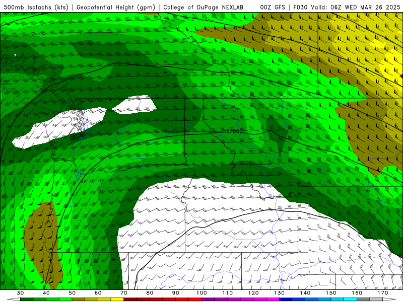Click the '150' label on the color scale
Viewport: 403px width, 302px height.
point(331,293)
